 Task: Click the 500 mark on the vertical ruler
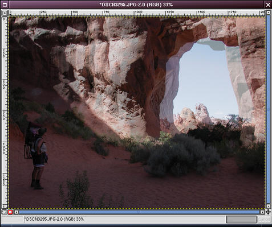point(3,85)
